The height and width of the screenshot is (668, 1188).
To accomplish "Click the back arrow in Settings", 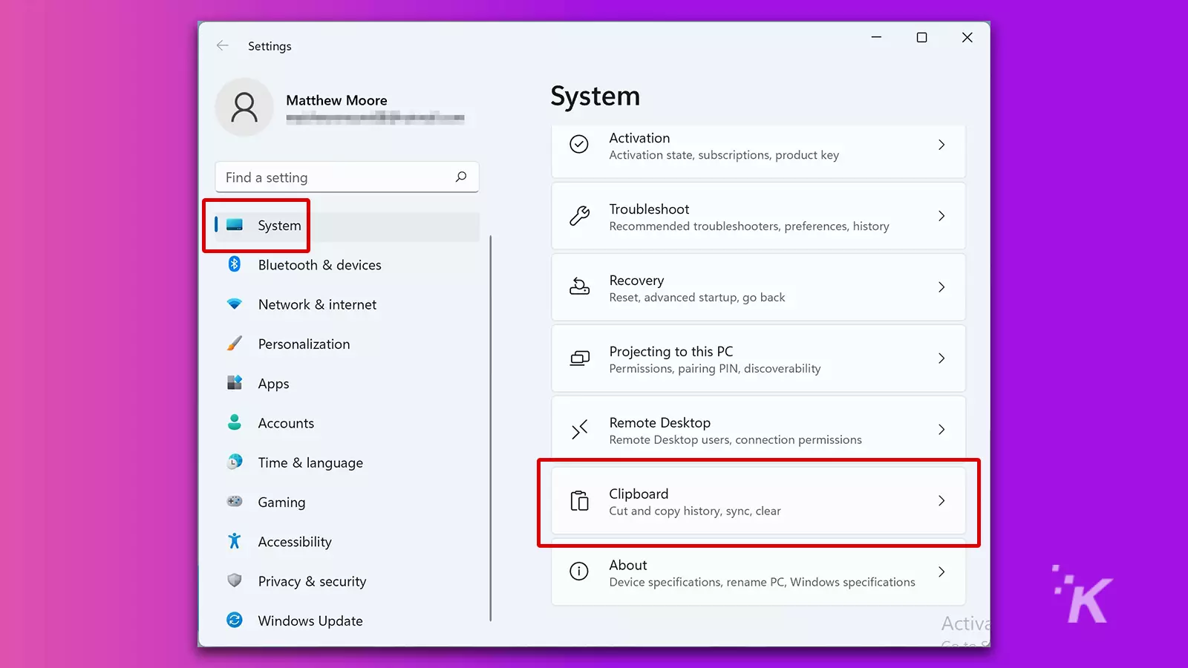I will tap(222, 46).
